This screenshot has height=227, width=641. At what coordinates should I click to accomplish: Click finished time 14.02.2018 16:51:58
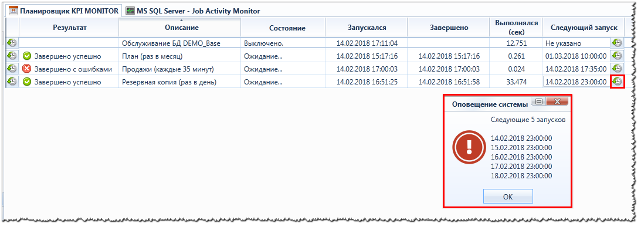click(x=449, y=82)
